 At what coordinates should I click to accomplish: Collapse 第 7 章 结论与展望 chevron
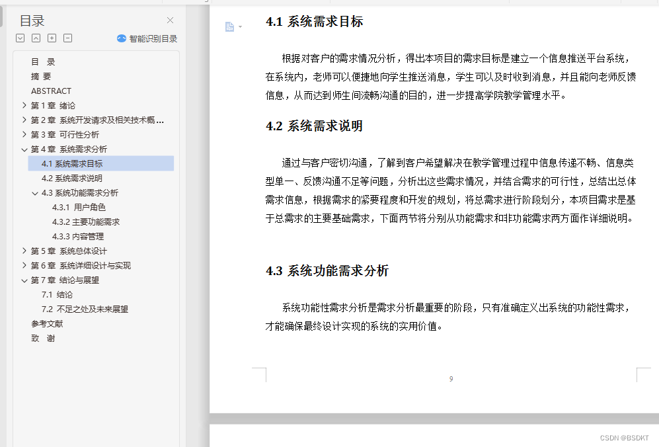[24, 280]
